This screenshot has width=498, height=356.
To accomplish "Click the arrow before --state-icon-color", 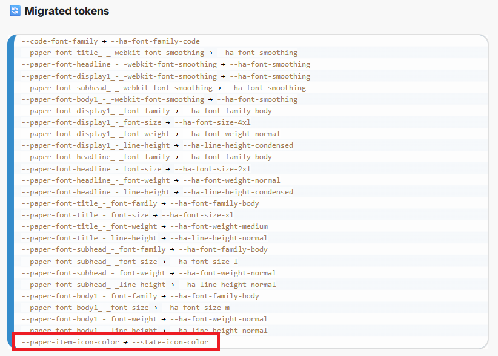I will click(x=125, y=342).
